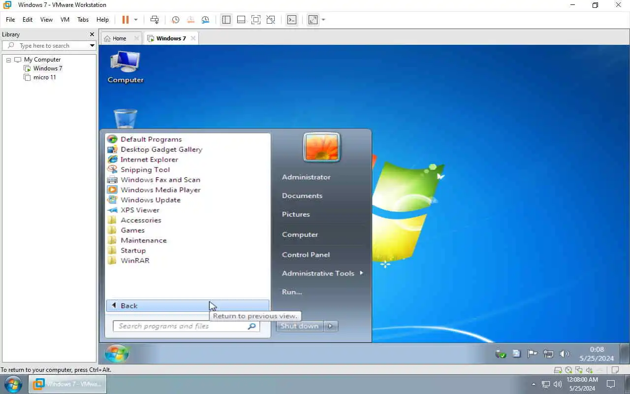The width and height of the screenshot is (630, 394).
Task: Open the Help menu
Action: [102, 20]
